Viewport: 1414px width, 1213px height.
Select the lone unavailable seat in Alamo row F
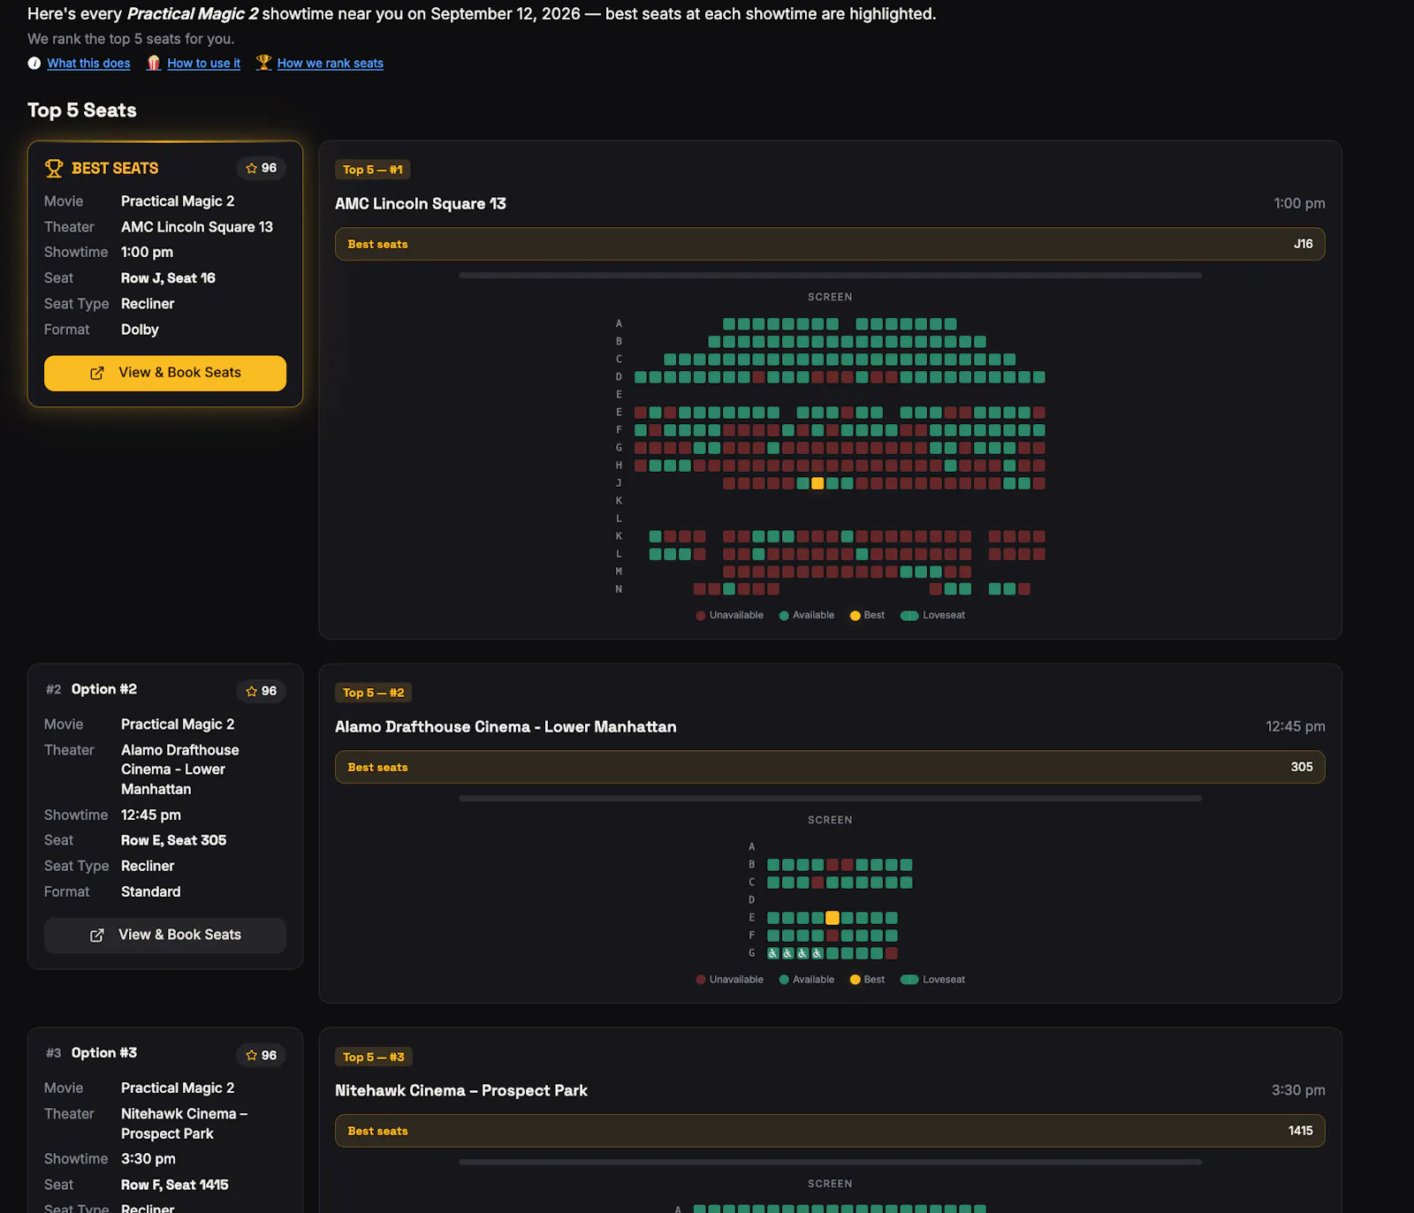(x=832, y=936)
